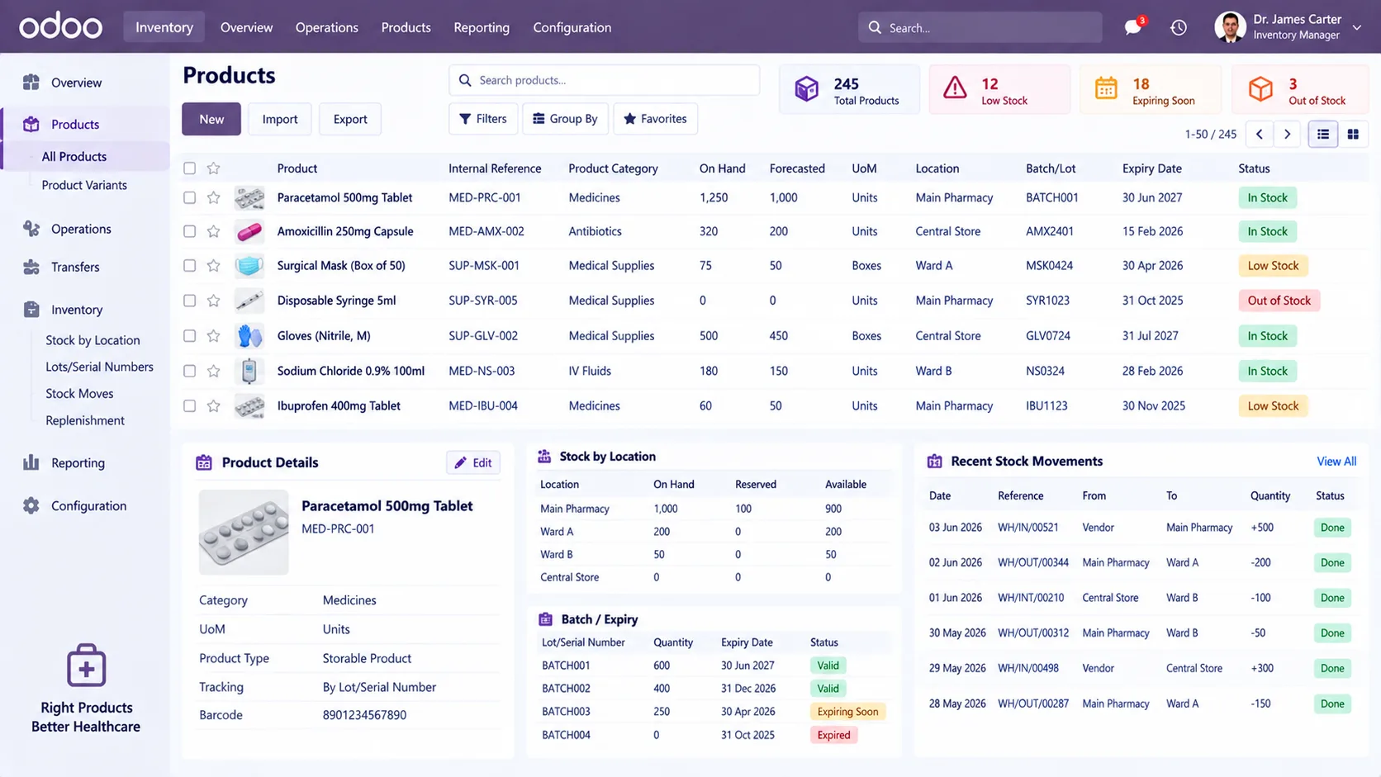Click the Total Products cube icon

click(806, 88)
